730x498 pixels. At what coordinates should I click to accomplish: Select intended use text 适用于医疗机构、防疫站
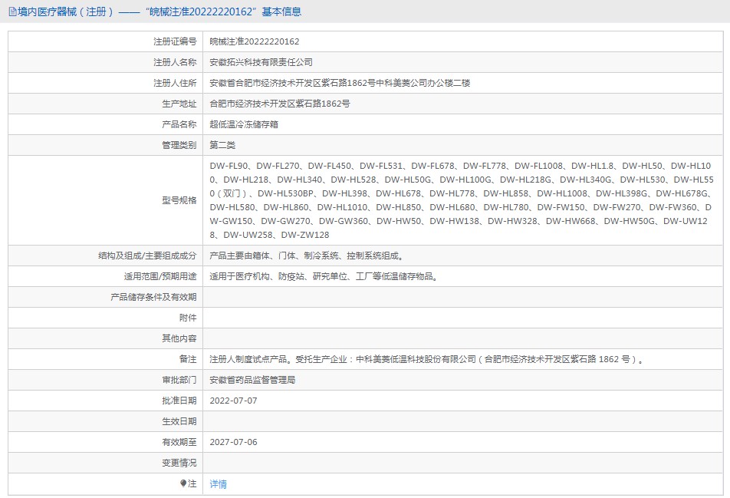click(324, 276)
